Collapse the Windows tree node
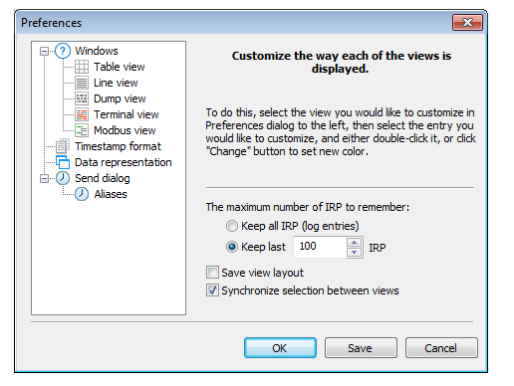This screenshot has height=386, width=514. coord(44,51)
